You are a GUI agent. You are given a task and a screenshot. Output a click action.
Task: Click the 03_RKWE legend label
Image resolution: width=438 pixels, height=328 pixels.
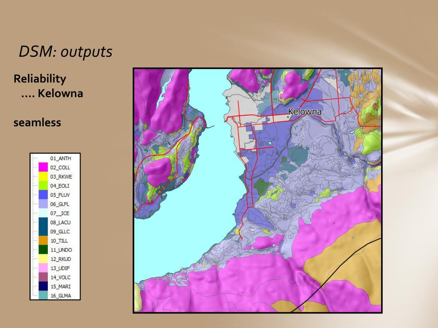coord(61,177)
